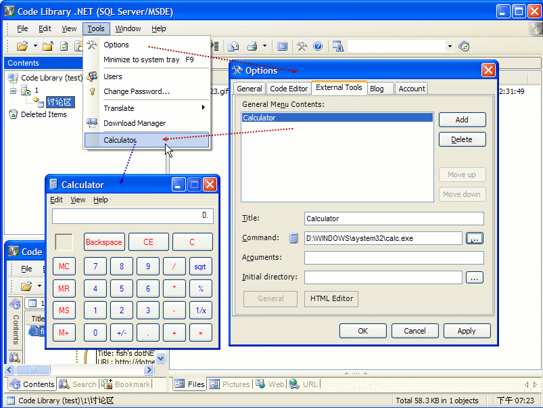The image size is (543, 408).
Task: Click the Search tab binoculars icon
Action: (64, 384)
